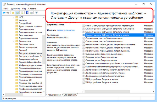157x102 pixels.
Task: Select 'Перенаправление папок' in tree
Action: click(30, 77)
